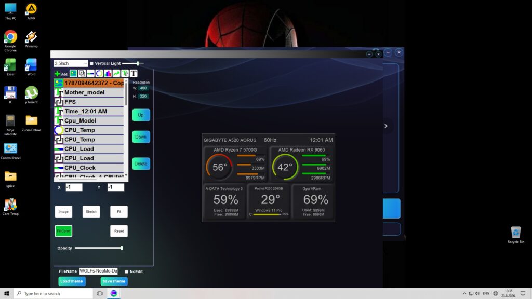Add an image element from toolbar
Image resolution: width=532 pixels, height=299 pixels.
click(73, 74)
